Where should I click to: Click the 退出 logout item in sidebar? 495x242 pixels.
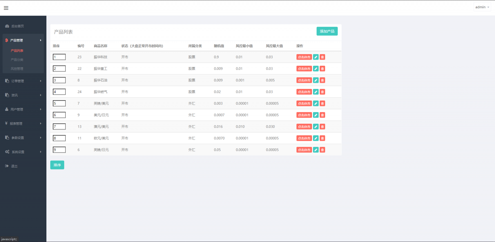pyautogui.click(x=14, y=166)
